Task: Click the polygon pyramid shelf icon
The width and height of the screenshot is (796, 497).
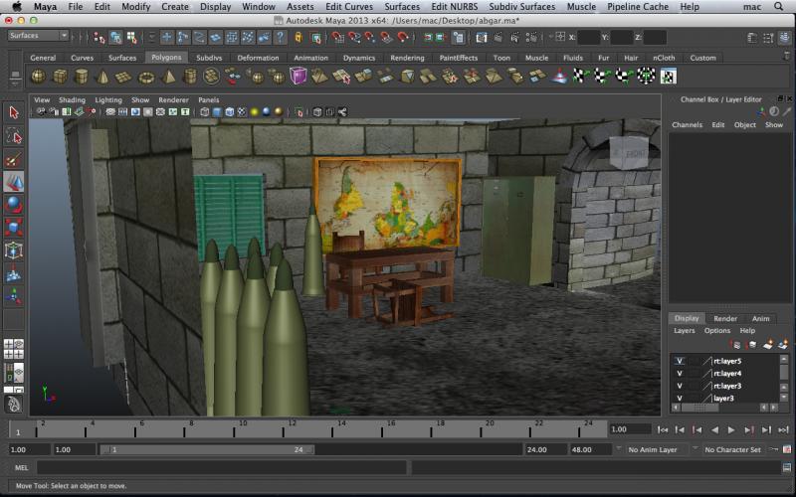Action: click(168, 77)
